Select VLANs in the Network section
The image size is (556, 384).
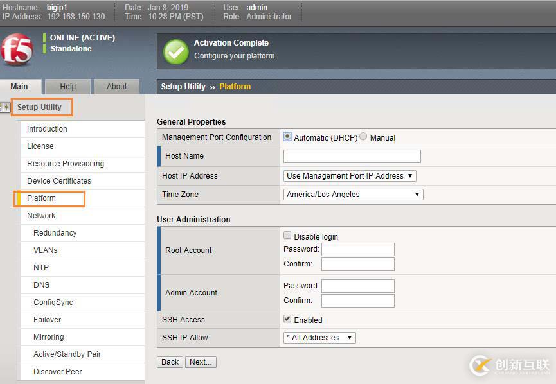point(46,250)
